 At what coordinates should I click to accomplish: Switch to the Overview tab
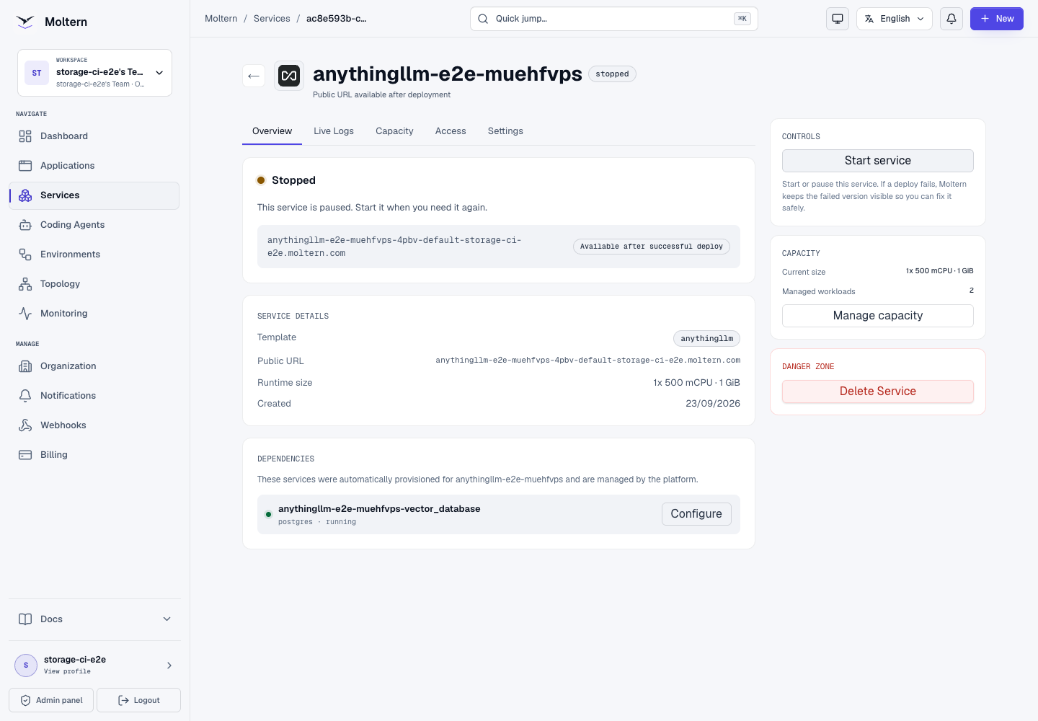coord(272,131)
